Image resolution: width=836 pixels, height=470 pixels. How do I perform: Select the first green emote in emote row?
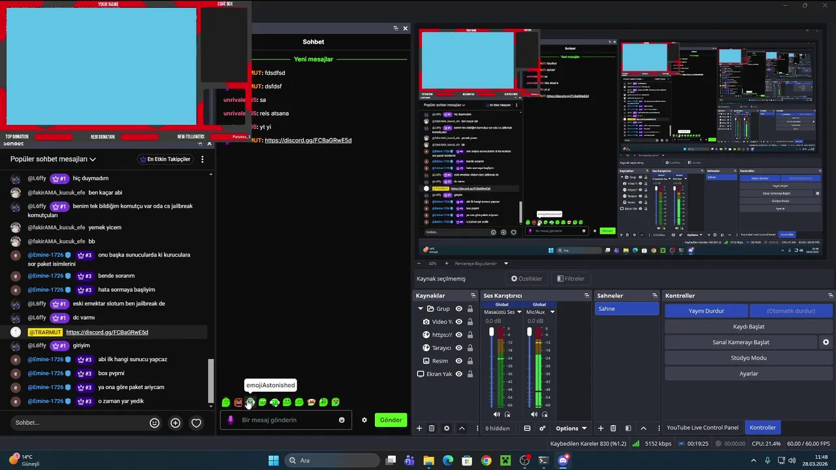tap(226, 402)
